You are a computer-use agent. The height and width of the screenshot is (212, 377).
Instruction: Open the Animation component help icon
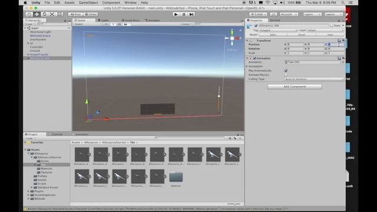coord(339,58)
